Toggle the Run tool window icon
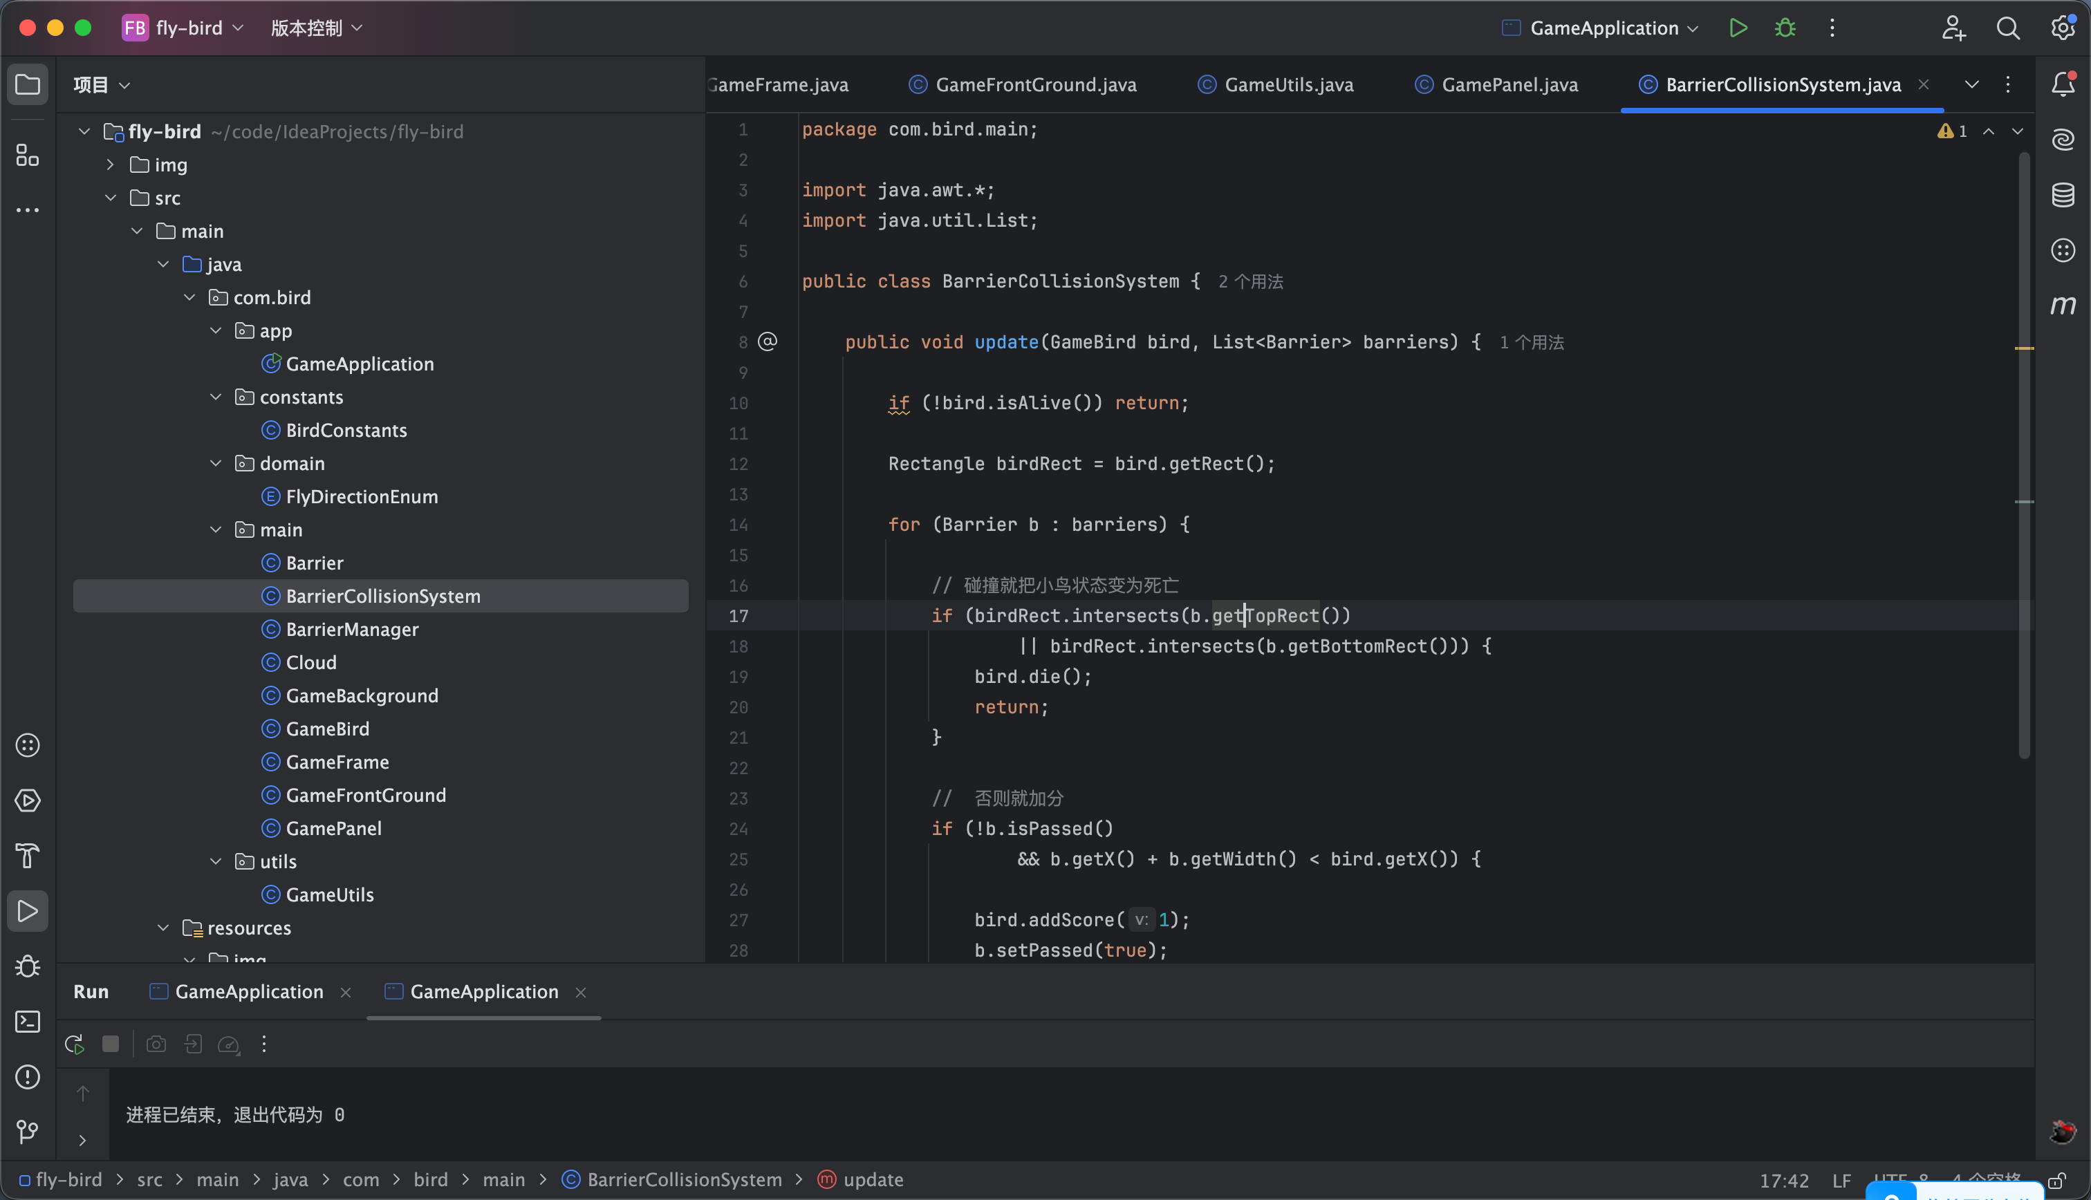The image size is (2091, 1200). (27, 911)
